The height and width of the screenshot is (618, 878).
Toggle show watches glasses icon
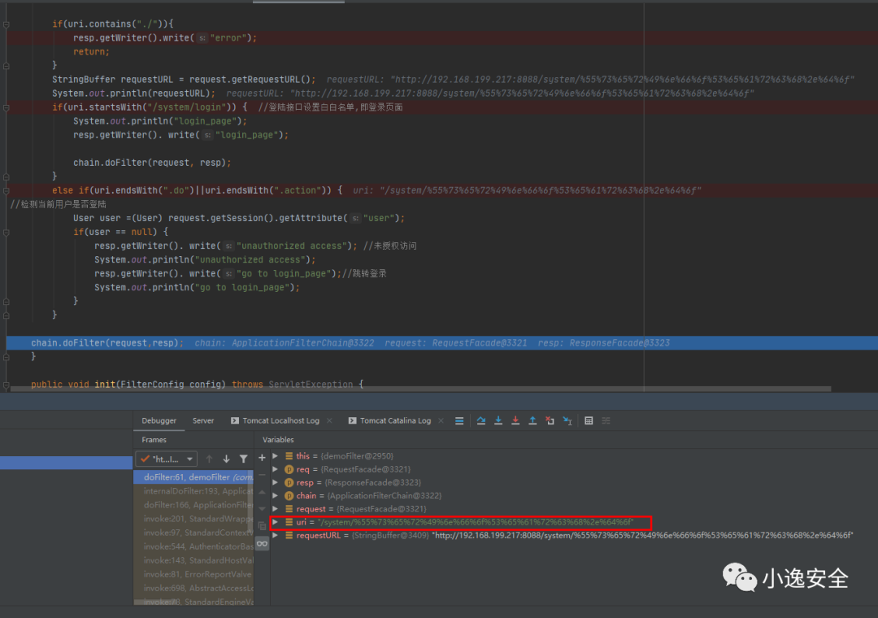click(262, 543)
